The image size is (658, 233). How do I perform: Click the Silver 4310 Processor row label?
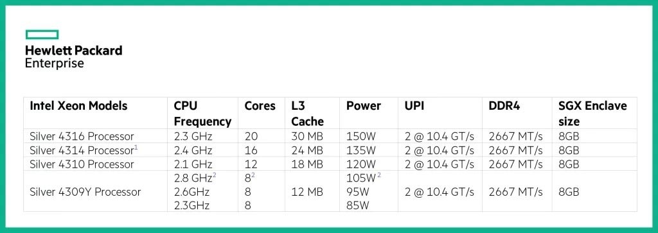(82, 164)
